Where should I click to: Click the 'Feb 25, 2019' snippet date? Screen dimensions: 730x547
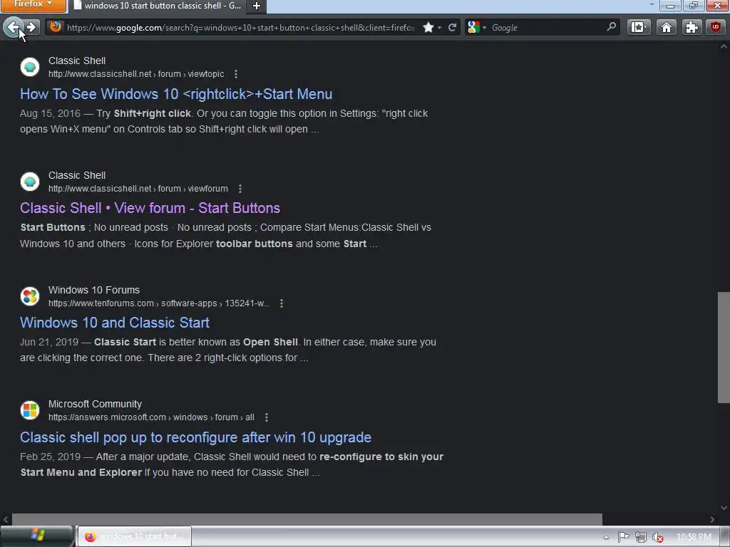point(51,457)
